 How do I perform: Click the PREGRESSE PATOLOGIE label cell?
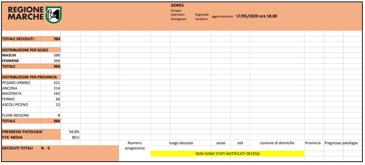point(31,132)
